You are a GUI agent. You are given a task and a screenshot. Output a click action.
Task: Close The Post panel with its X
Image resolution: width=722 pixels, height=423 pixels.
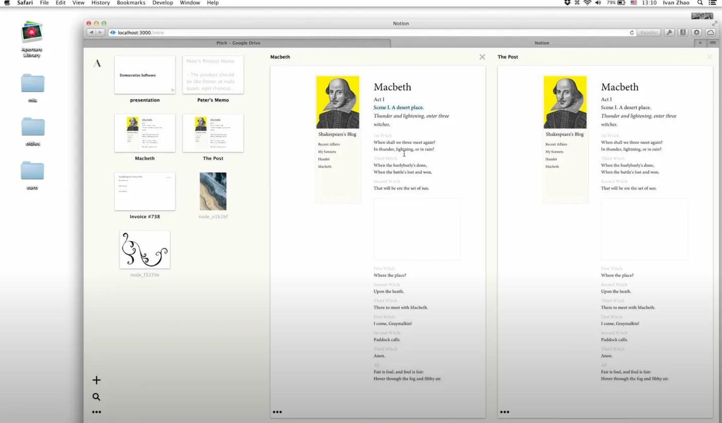710,57
